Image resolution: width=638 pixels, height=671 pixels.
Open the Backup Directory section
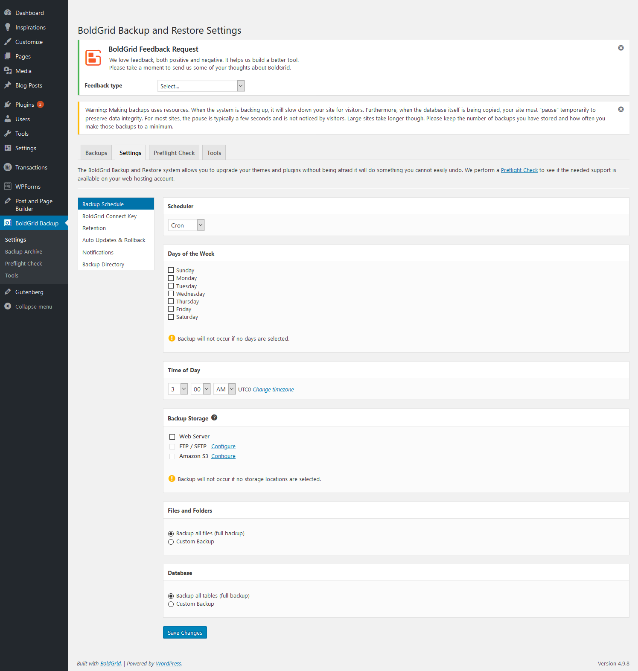coord(116,264)
